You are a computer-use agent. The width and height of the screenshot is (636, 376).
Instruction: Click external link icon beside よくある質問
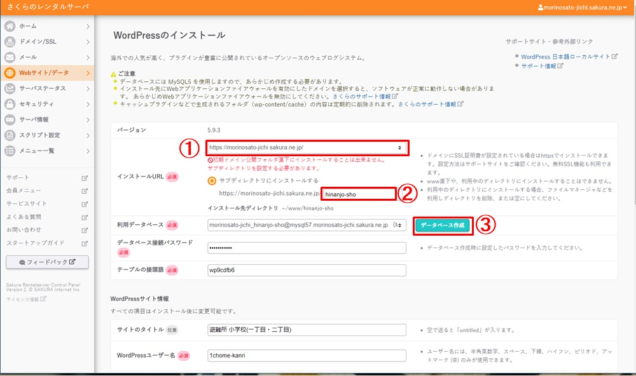pyautogui.click(x=85, y=217)
